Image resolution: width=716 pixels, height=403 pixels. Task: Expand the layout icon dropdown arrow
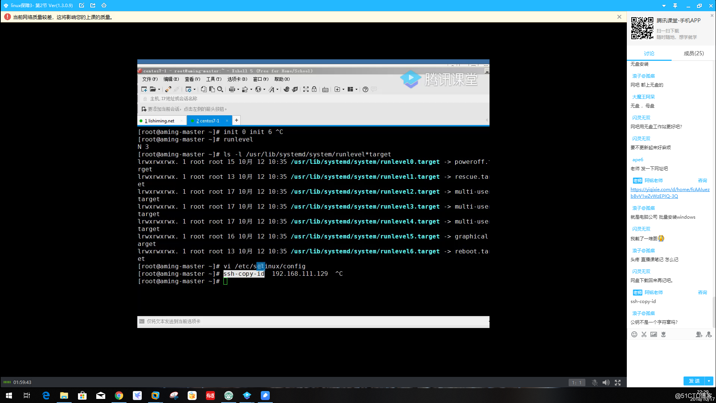356,90
